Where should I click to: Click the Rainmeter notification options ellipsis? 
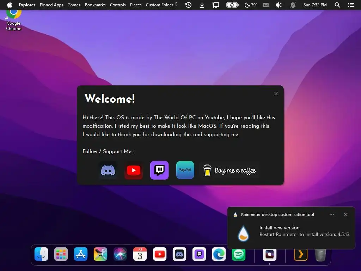tap(331, 215)
